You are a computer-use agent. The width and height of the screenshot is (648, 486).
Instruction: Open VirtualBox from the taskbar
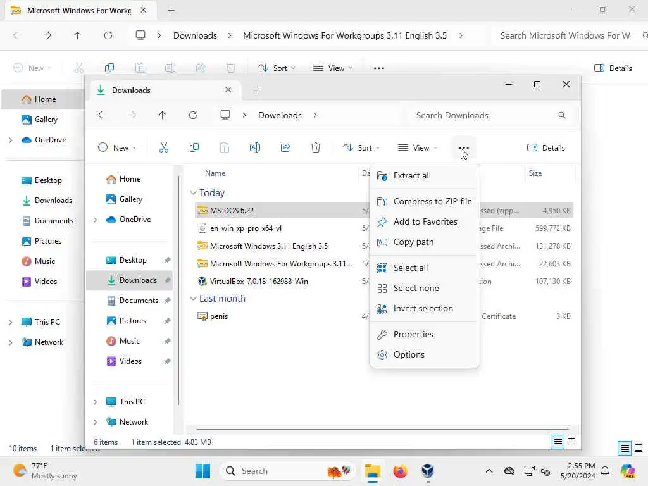[428, 471]
